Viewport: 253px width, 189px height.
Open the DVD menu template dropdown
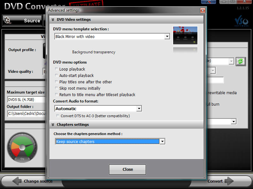point(167,36)
